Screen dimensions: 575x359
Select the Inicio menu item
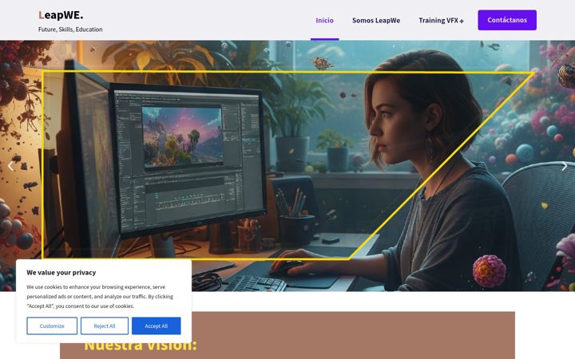click(324, 21)
